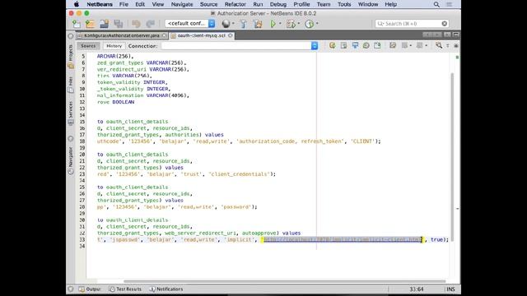
Task: Switch to History view
Action: [x=114, y=46]
